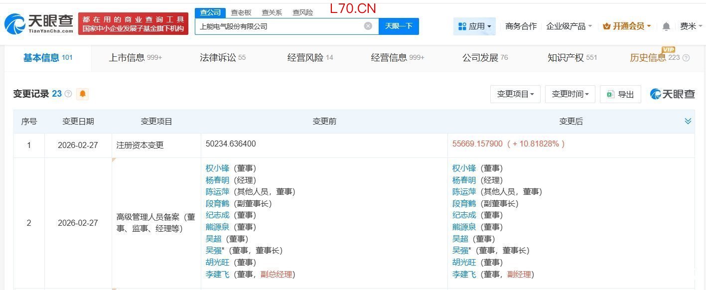Switch to the 查公司 search tab

210,12
